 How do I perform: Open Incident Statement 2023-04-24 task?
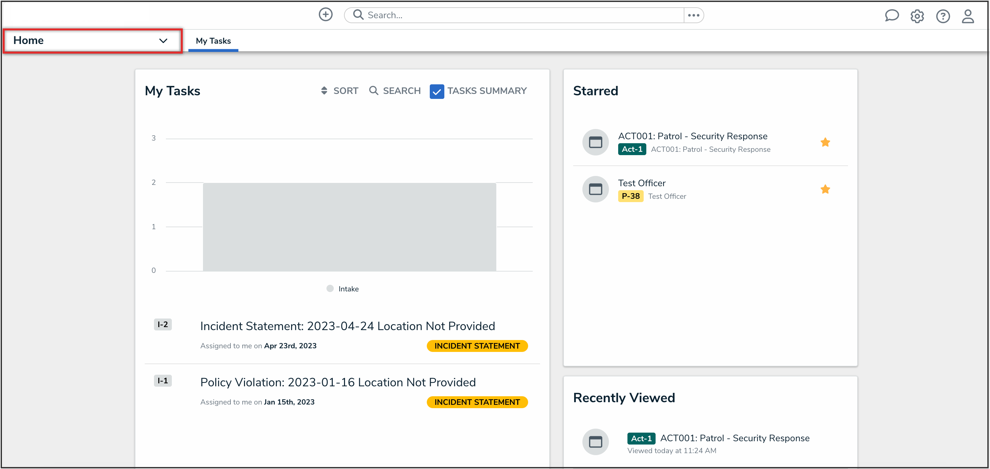click(347, 326)
